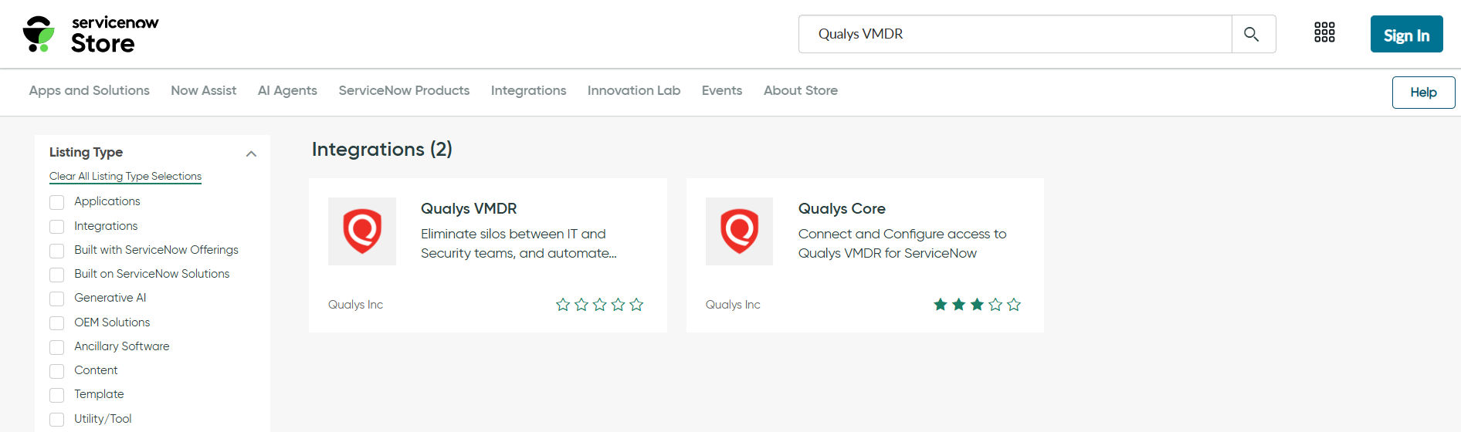1461x432 pixels.
Task: Focus the search field containing Qualys VMDR
Action: pos(1015,34)
